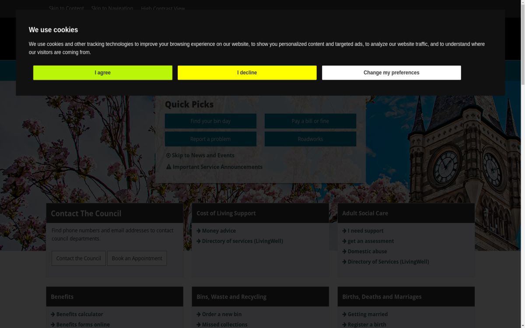Click the arrow icon next to Money advice

tap(199, 231)
